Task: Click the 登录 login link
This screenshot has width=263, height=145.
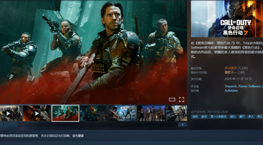Action: pyautogui.click(x=81, y=136)
